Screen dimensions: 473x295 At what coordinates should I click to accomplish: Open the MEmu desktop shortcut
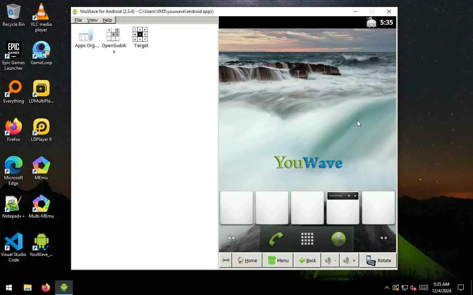click(41, 168)
